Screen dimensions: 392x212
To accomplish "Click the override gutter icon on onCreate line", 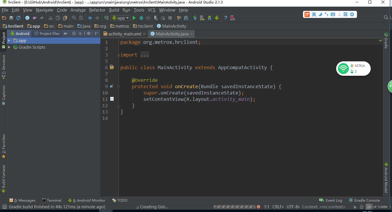I will click(112, 86).
